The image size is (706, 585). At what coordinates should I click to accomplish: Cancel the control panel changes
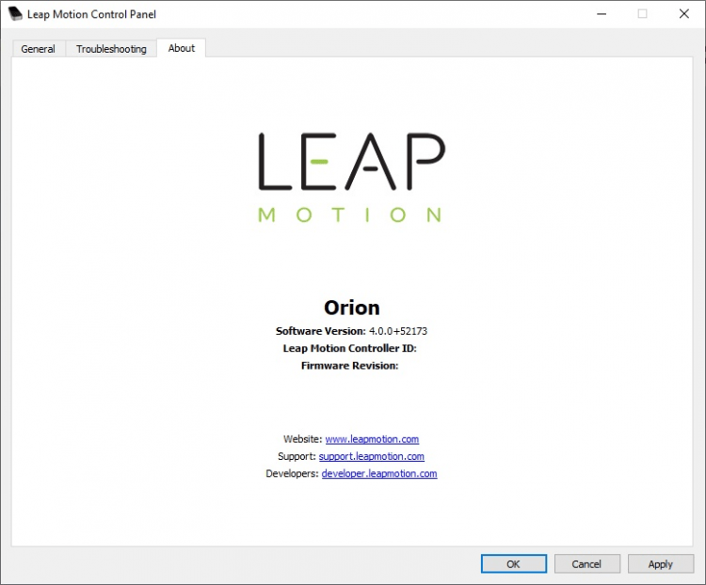click(586, 564)
